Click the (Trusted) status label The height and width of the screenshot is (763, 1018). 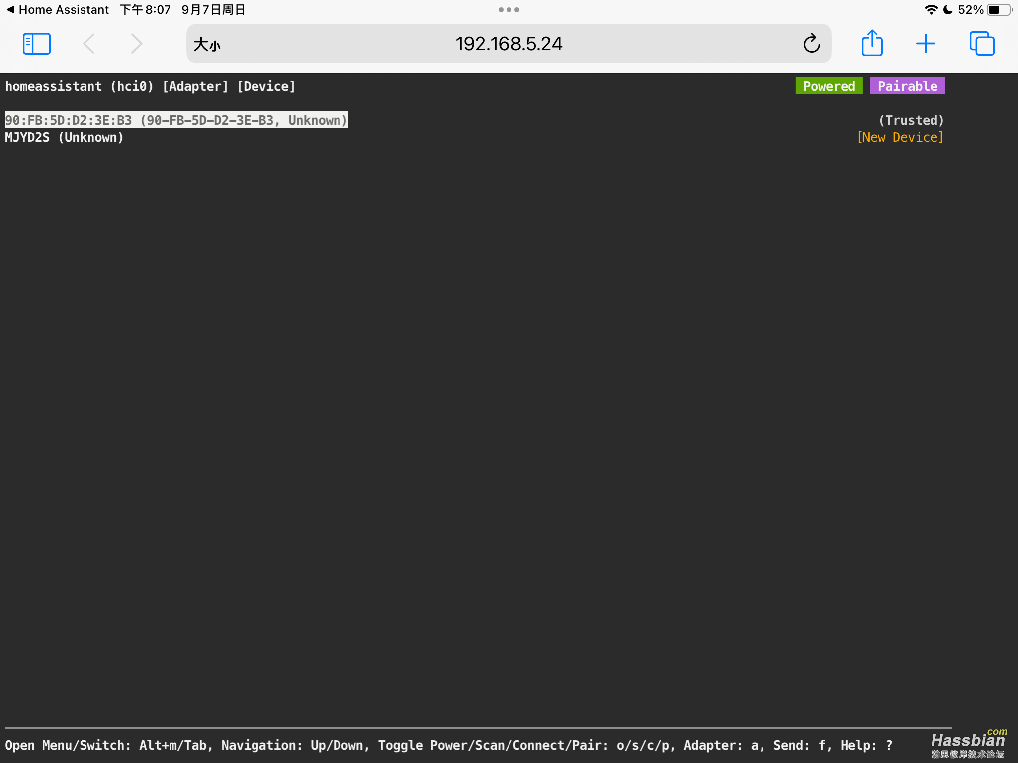point(911,120)
